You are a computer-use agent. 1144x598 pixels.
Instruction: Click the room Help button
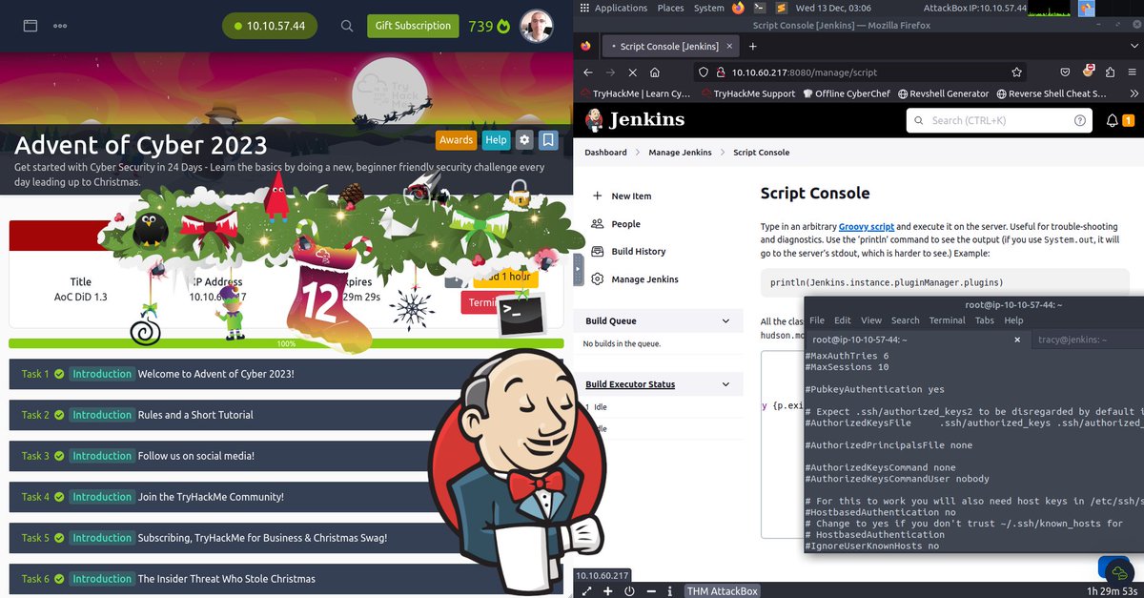(496, 140)
